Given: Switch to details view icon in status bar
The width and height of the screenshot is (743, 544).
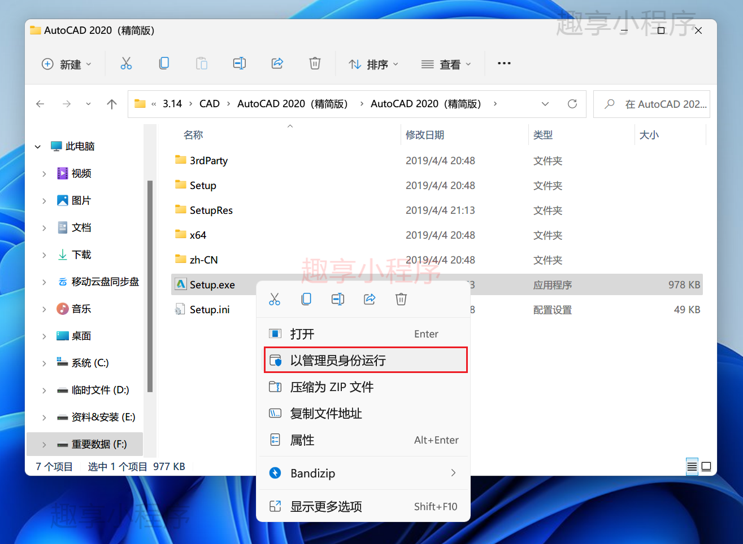Looking at the screenshot, I should pos(692,467).
